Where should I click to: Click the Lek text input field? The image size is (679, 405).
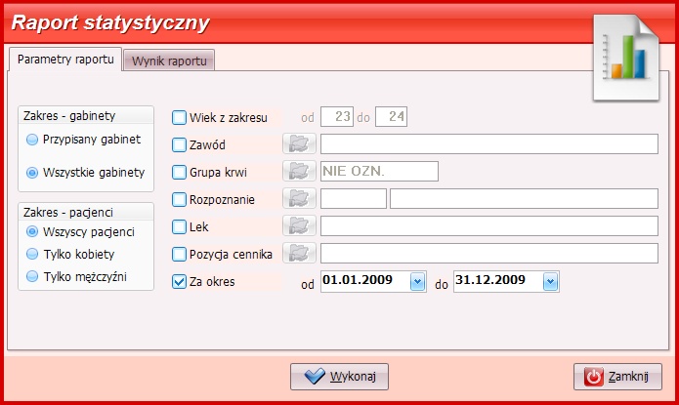click(488, 226)
